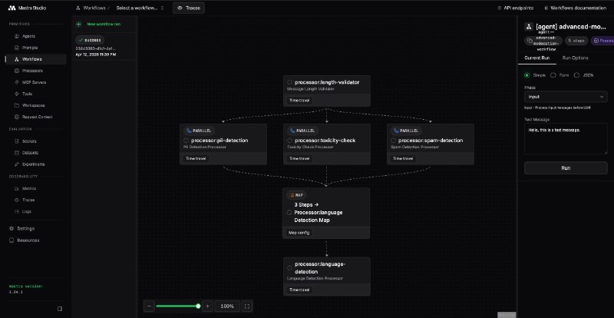Click the fit view fullscreen icon
614x318 pixels.
click(247, 306)
